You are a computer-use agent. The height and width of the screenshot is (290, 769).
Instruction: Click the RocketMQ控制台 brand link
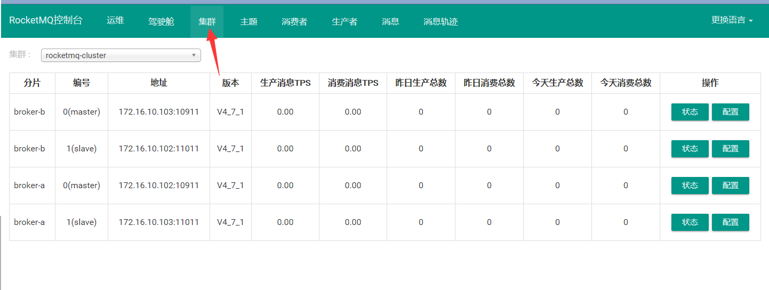pyautogui.click(x=46, y=20)
